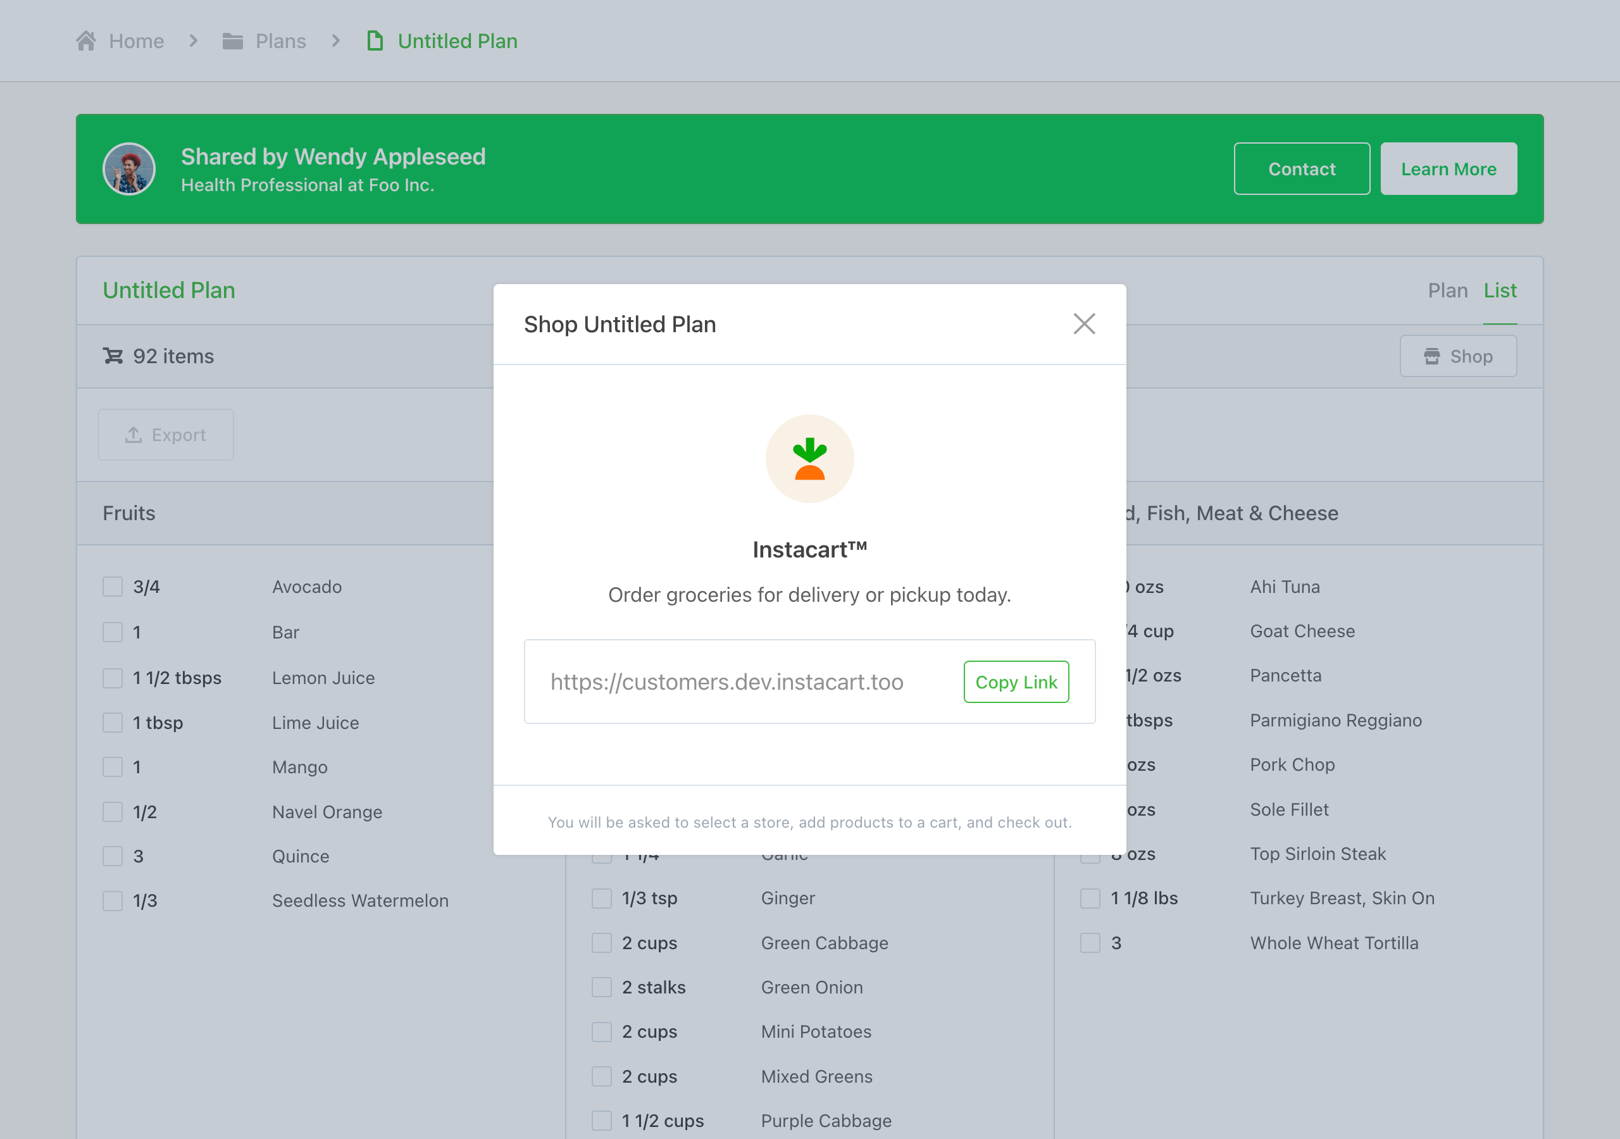Image resolution: width=1620 pixels, height=1139 pixels.
Task: Click breadcrumb chevron after Plans
Action: click(x=336, y=41)
